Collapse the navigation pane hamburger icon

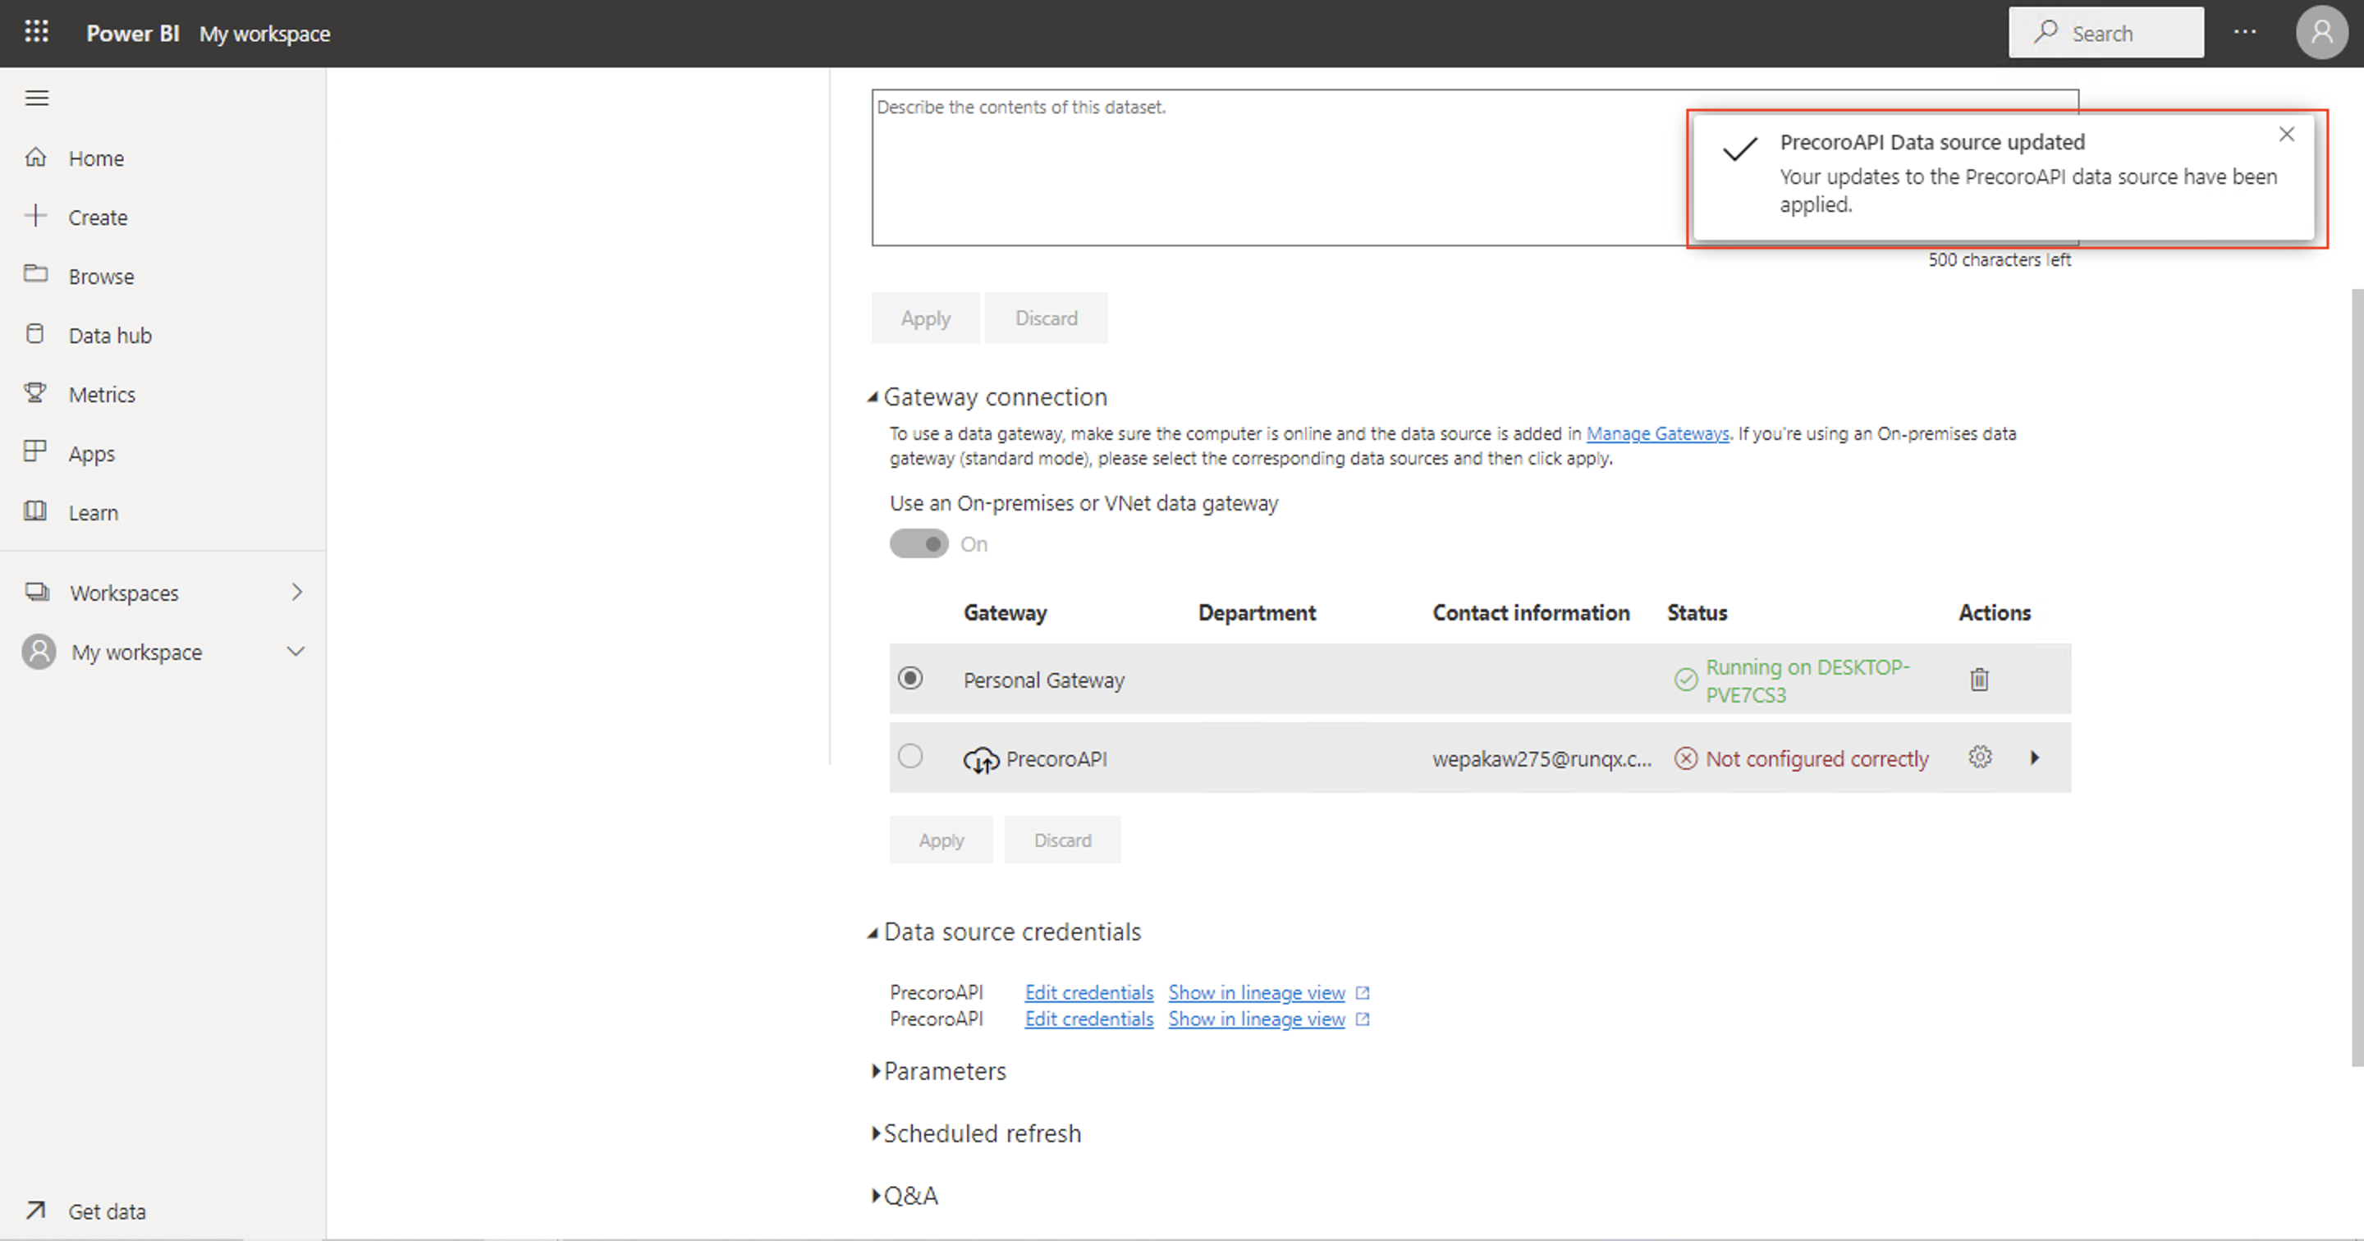click(37, 98)
